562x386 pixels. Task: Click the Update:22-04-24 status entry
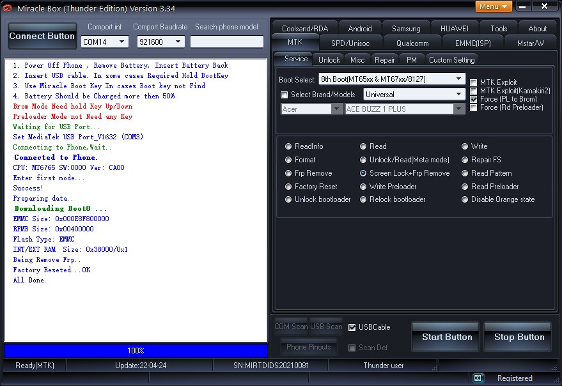coord(141,365)
